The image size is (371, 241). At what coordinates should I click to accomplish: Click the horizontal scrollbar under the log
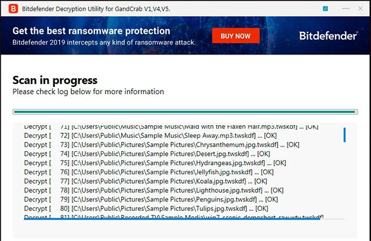[172, 219]
